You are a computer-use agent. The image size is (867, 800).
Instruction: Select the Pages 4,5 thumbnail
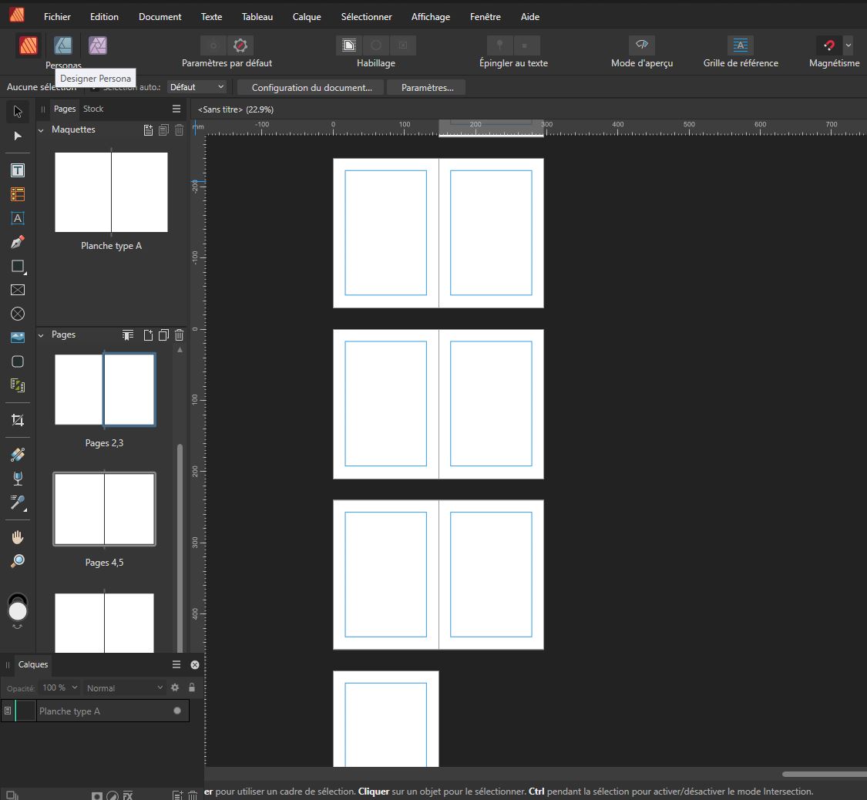104,509
